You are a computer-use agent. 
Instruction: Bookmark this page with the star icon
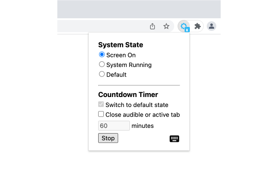pos(166,26)
